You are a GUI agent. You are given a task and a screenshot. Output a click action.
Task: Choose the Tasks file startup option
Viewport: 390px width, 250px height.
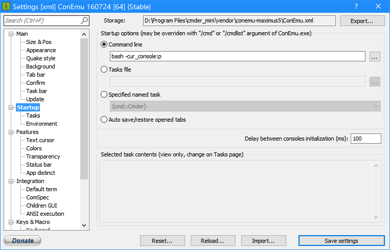point(104,70)
